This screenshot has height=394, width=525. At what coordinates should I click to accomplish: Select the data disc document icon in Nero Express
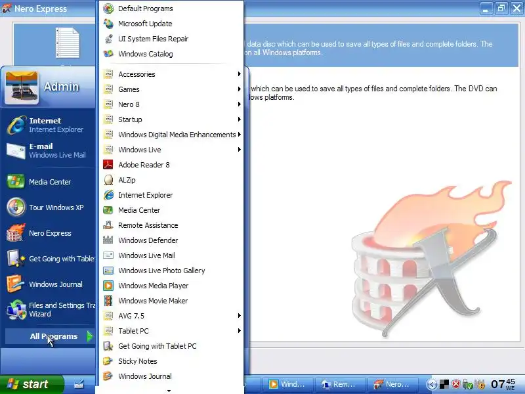(x=68, y=43)
